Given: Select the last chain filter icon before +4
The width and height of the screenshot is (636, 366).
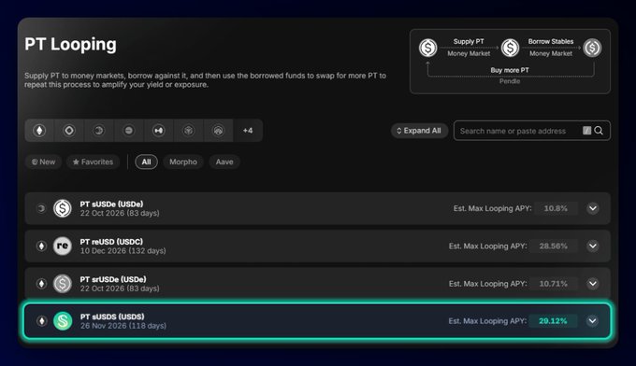Looking at the screenshot, I should point(218,131).
